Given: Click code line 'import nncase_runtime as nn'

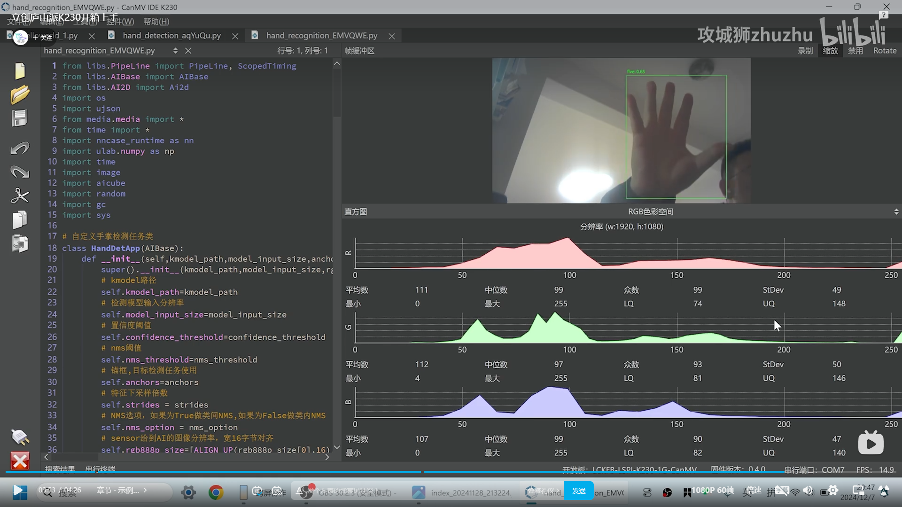Looking at the screenshot, I should (128, 140).
